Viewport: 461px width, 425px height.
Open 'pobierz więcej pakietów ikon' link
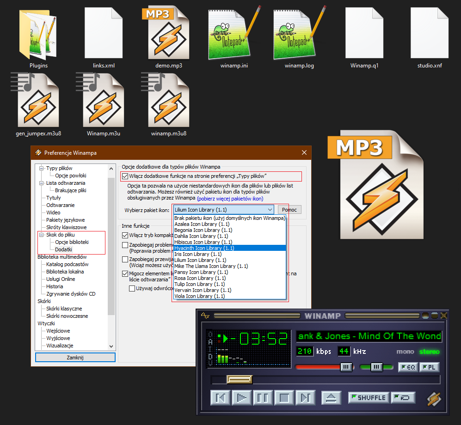pos(230,199)
